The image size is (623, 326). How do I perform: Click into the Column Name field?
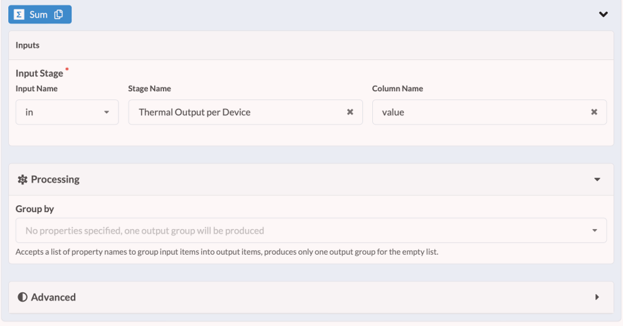click(x=476, y=113)
